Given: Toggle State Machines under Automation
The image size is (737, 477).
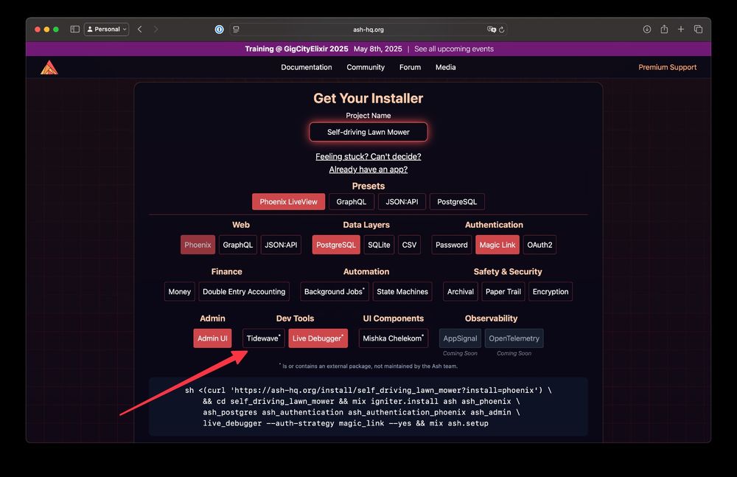Looking at the screenshot, I should click(402, 292).
